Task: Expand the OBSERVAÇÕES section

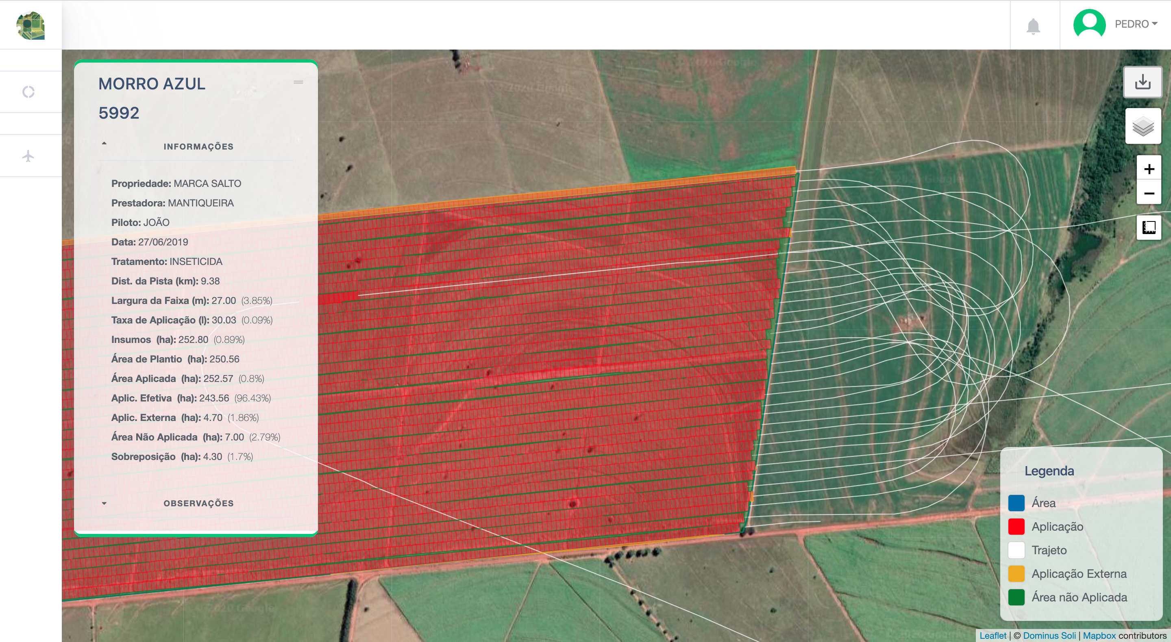Action: [x=104, y=503]
